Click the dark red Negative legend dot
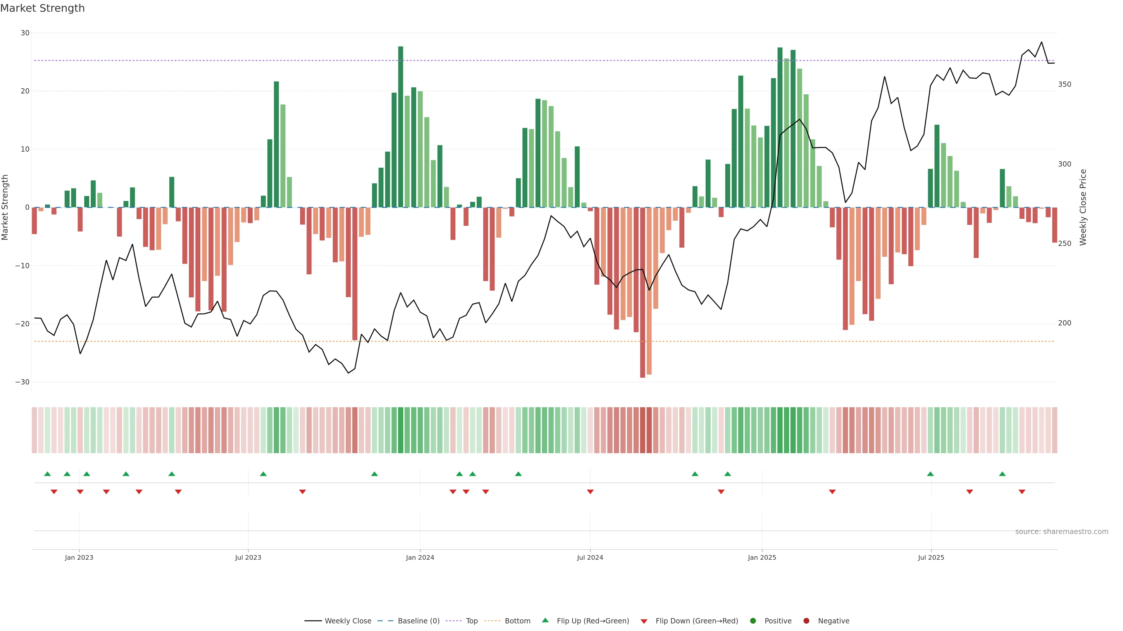The image size is (1123, 631). pyautogui.click(x=806, y=620)
